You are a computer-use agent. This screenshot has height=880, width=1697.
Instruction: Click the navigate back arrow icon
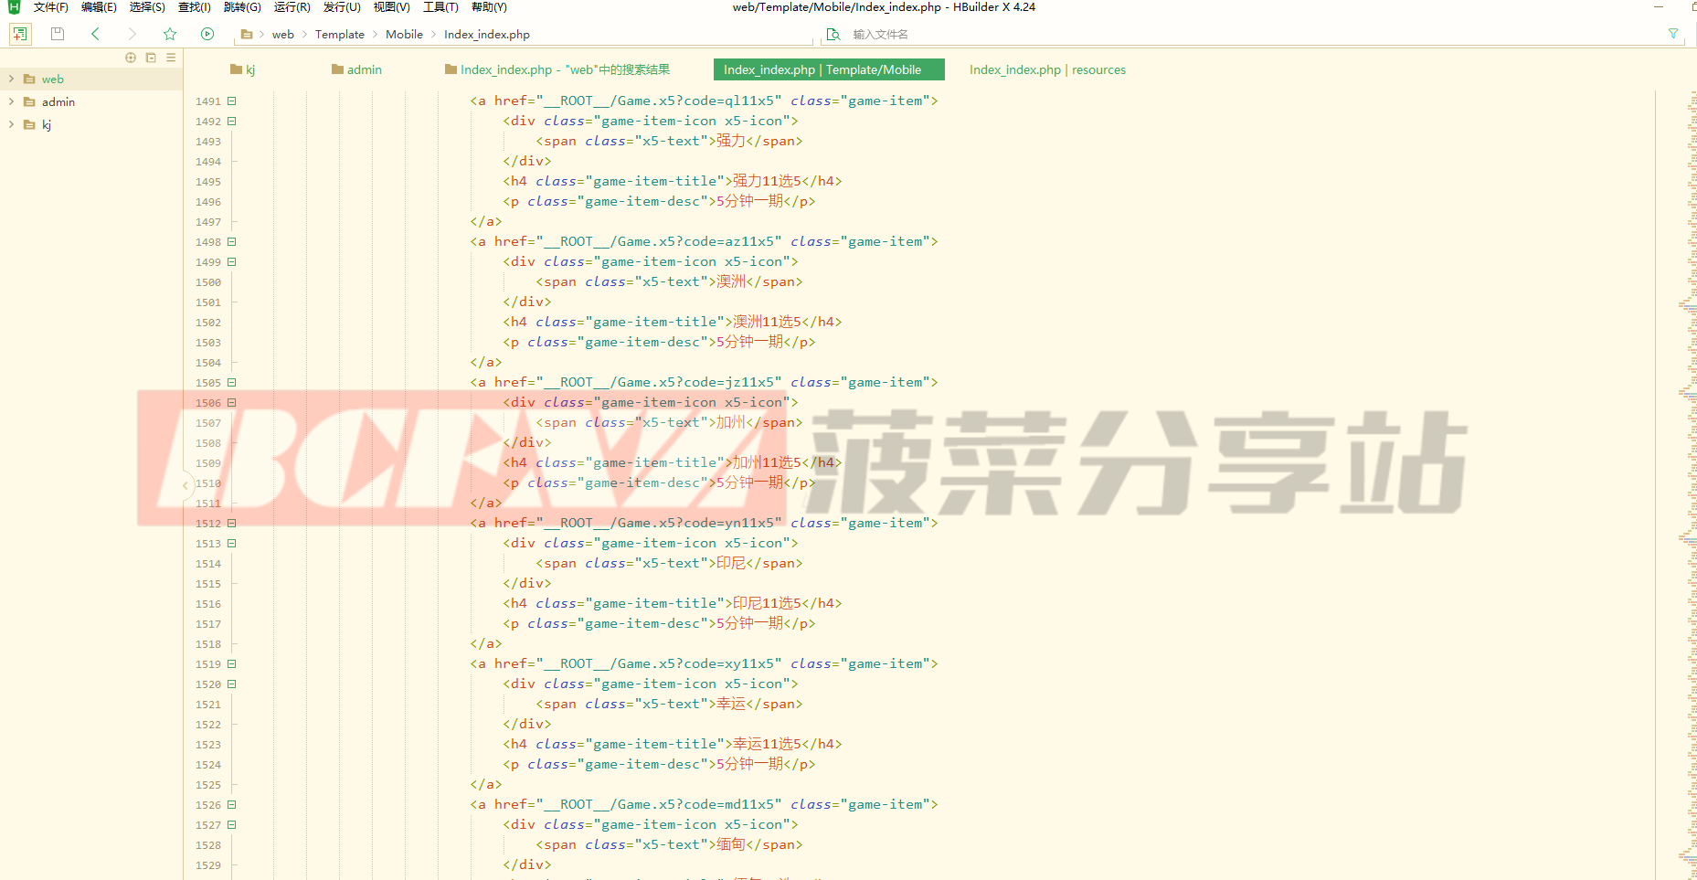pos(95,34)
